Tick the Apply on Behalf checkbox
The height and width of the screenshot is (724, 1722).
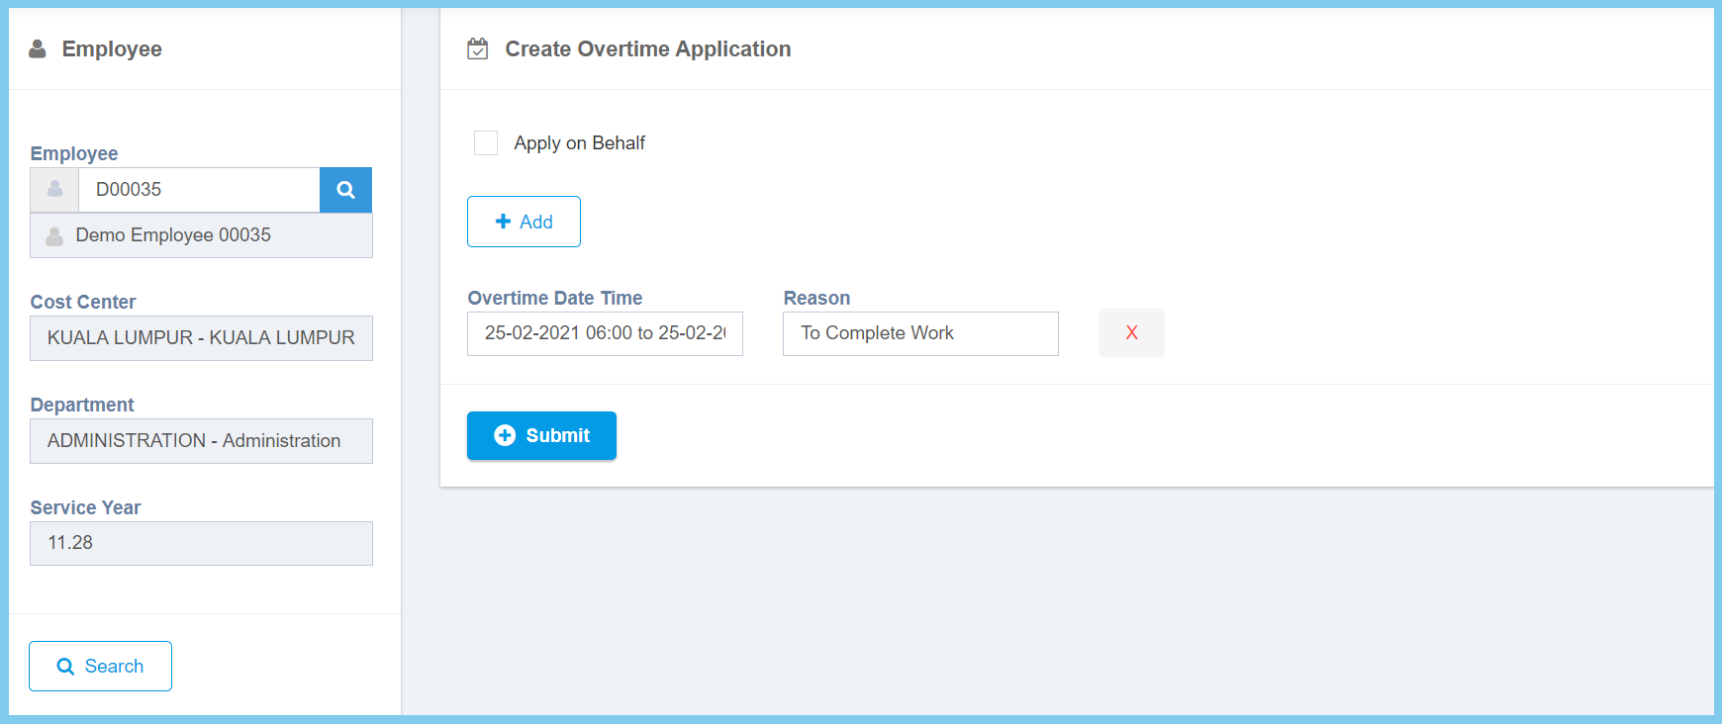[486, 143]
